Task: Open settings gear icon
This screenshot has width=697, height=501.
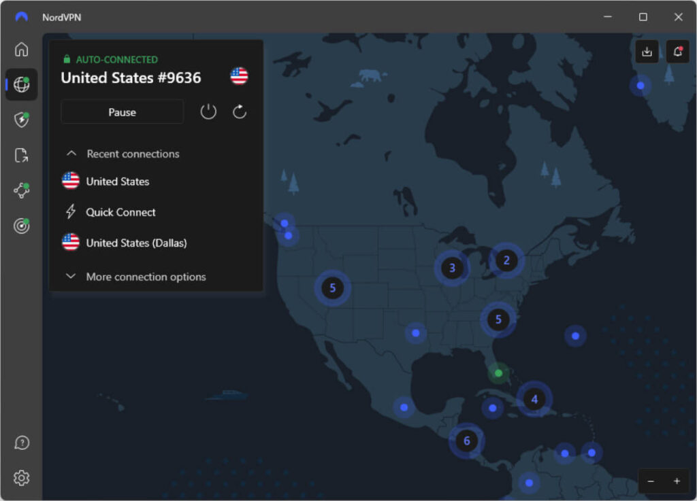Action: [x=21, y=478]
